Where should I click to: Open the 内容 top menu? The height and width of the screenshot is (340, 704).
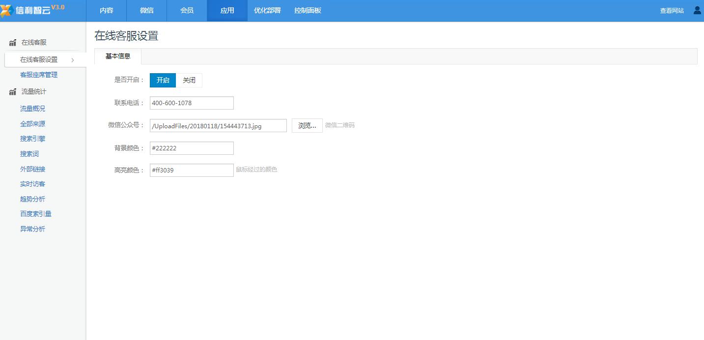coord(106,10)
